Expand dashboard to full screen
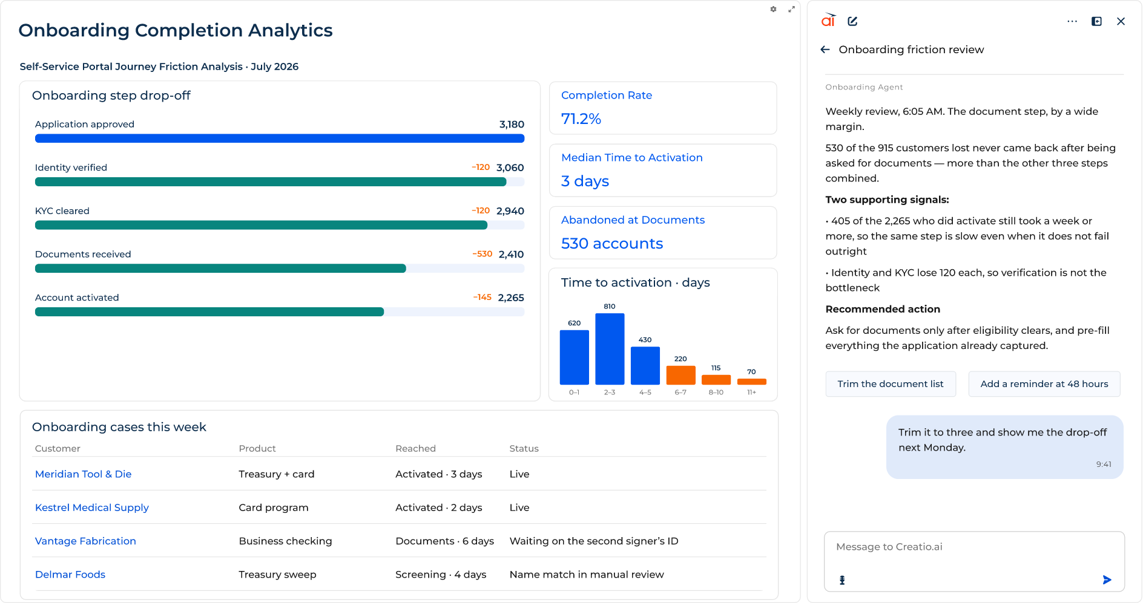Screen dimensions: 1143x603 point(791,9)
